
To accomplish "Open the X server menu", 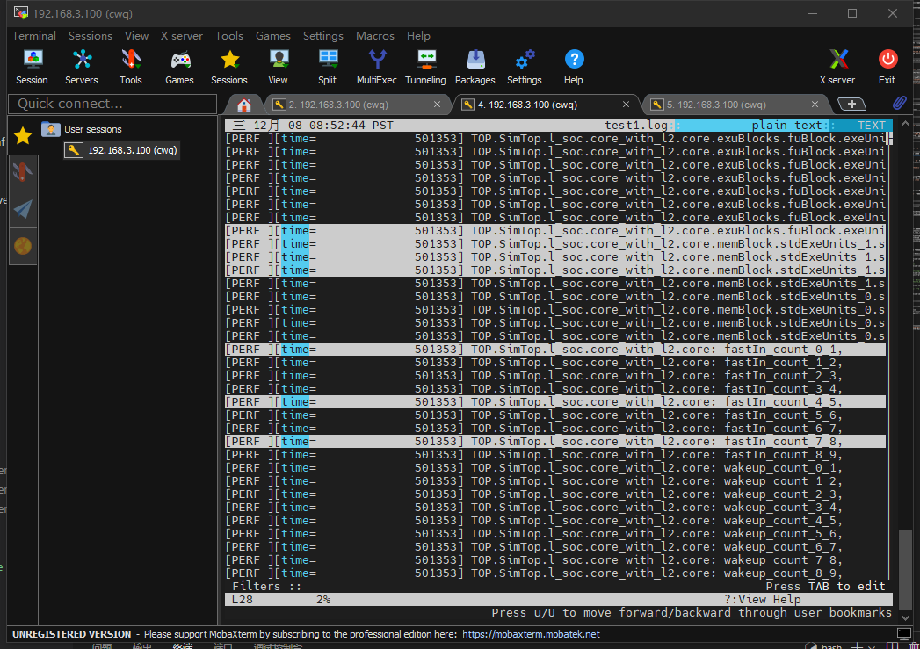I will coord(182,36).
